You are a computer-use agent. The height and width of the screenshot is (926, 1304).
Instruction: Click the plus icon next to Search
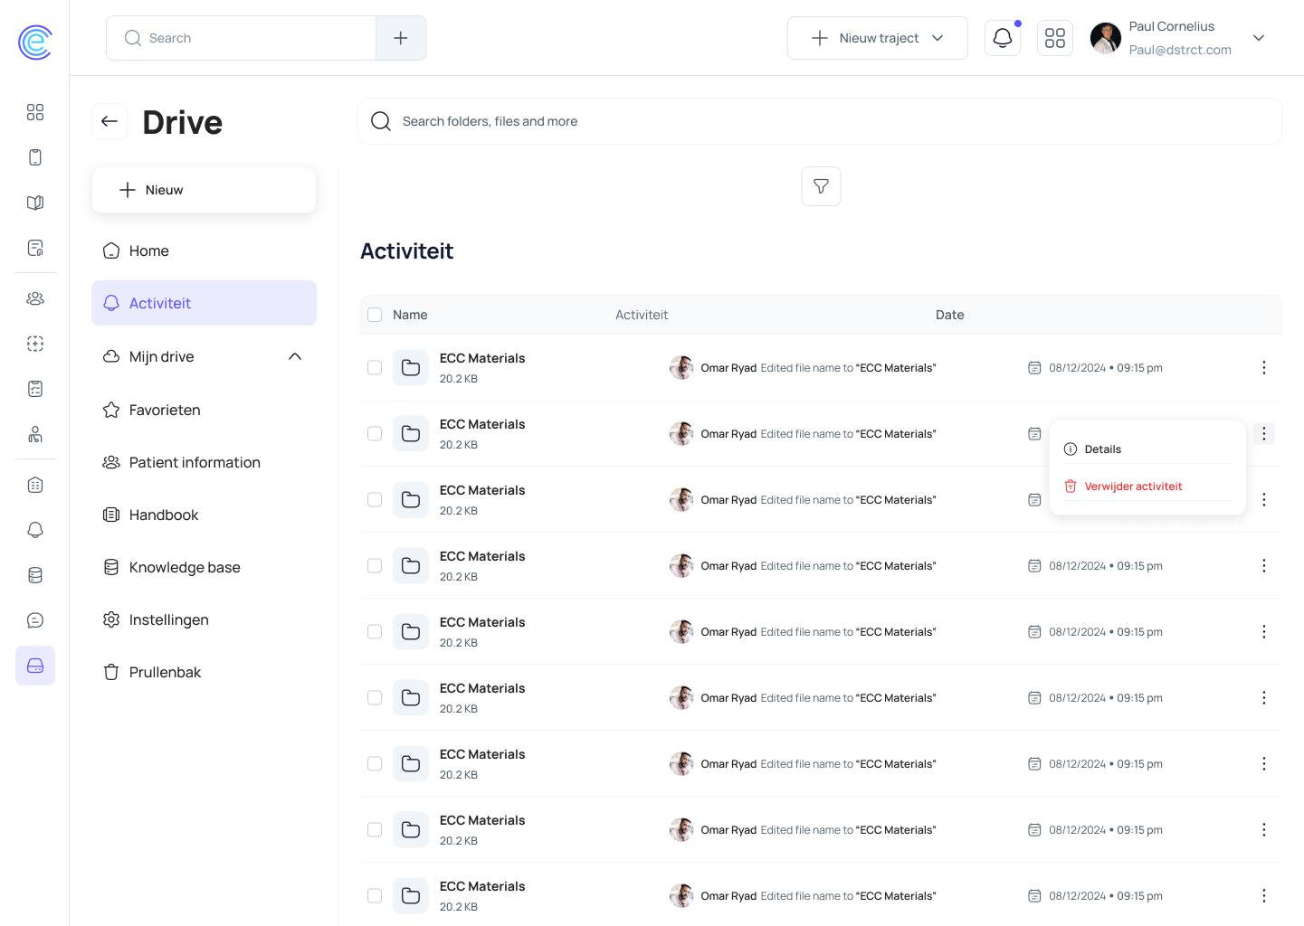(401, 38)
